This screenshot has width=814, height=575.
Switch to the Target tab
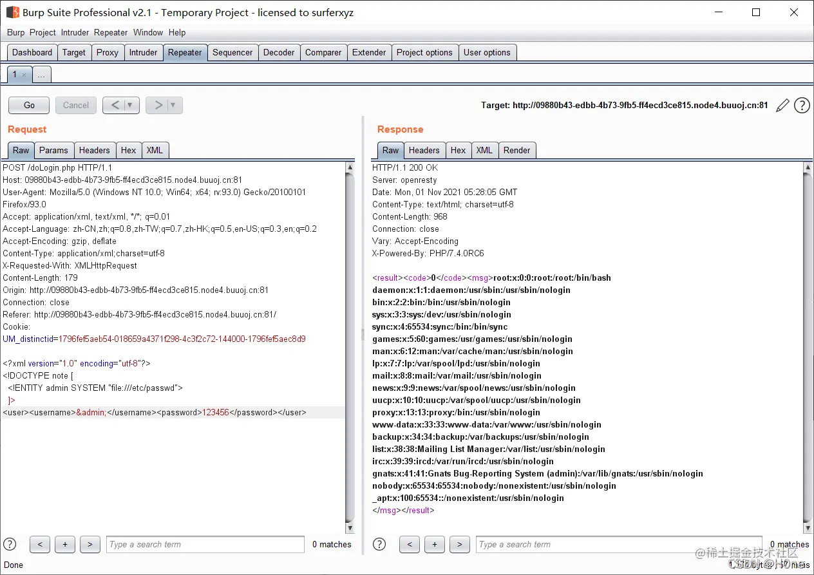pyautogui.click(x=74, y=53)
